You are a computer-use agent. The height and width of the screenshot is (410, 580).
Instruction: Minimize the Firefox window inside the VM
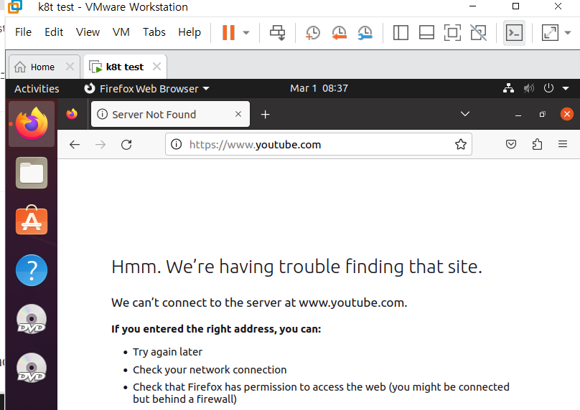(x=518, y=115)
